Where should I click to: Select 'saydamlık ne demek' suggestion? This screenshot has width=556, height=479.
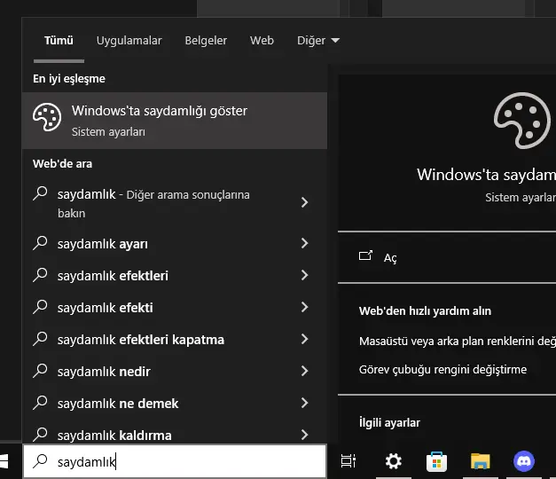pos(175,404)
